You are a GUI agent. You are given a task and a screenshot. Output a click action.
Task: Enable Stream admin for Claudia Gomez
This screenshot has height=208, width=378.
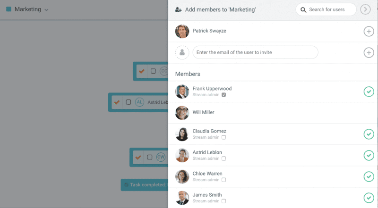pos(224,137)
